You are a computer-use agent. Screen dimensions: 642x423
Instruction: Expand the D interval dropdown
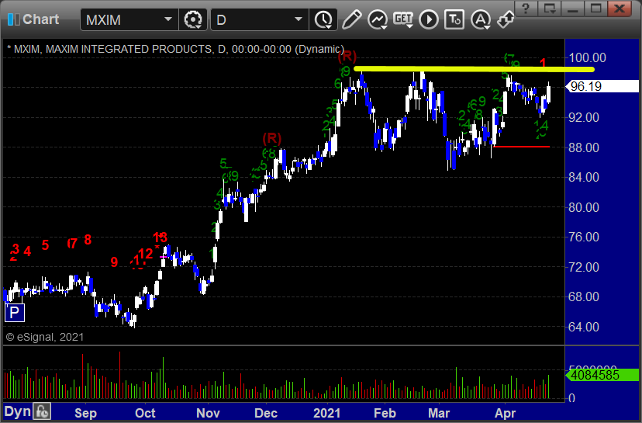tap(299, 19)
